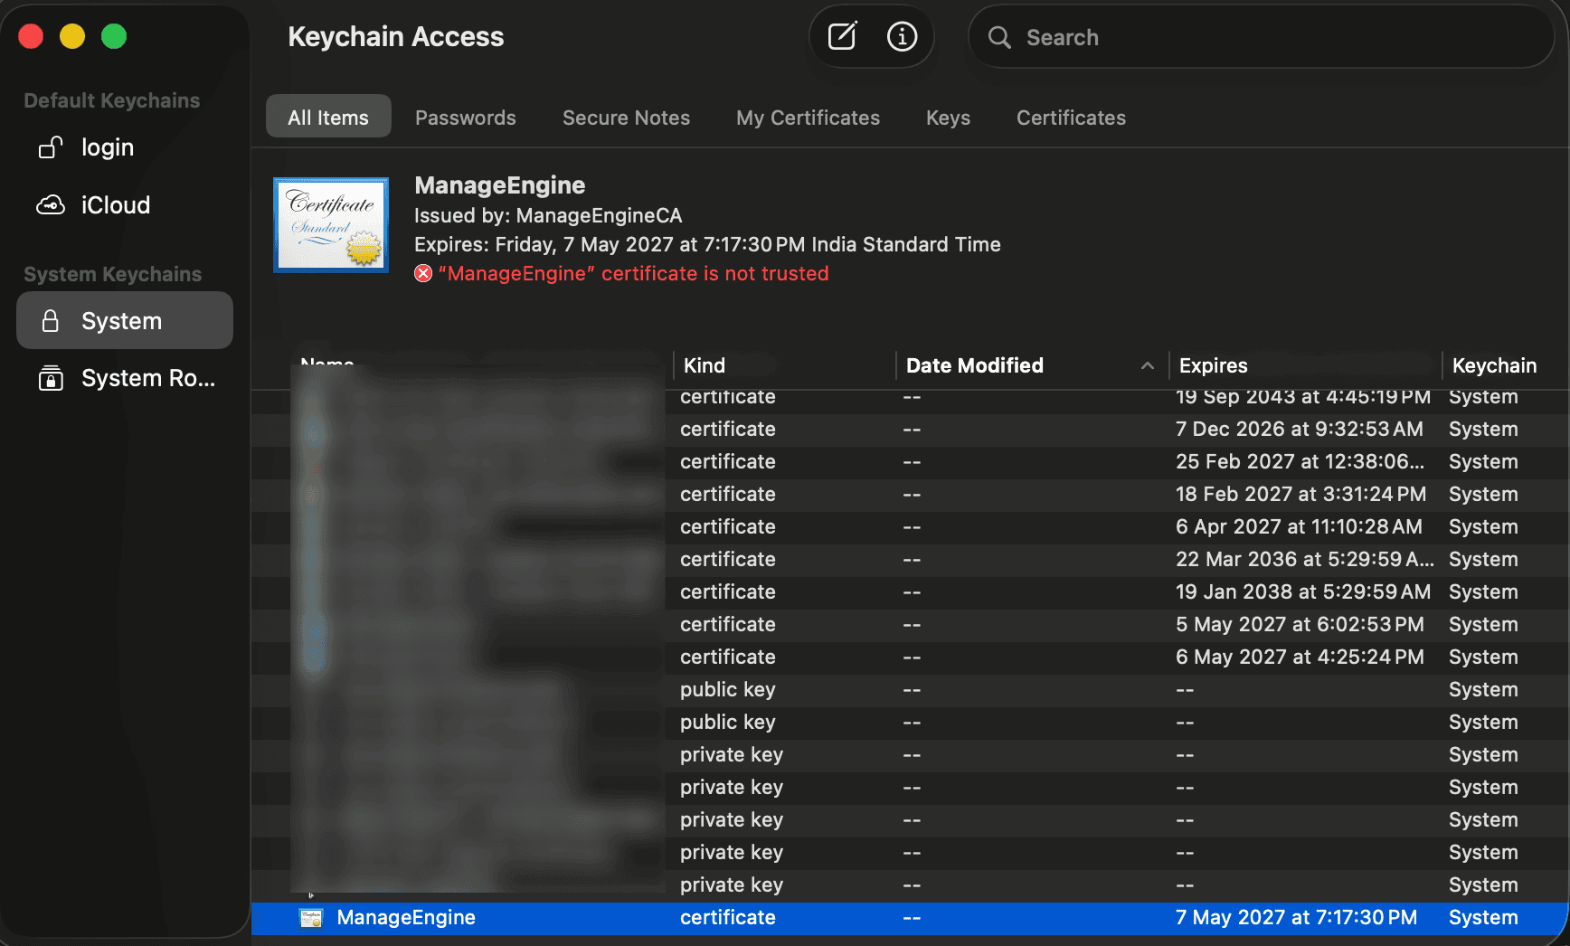Open the Secure Notes tab
The image size is (1570, 946).
626,118
